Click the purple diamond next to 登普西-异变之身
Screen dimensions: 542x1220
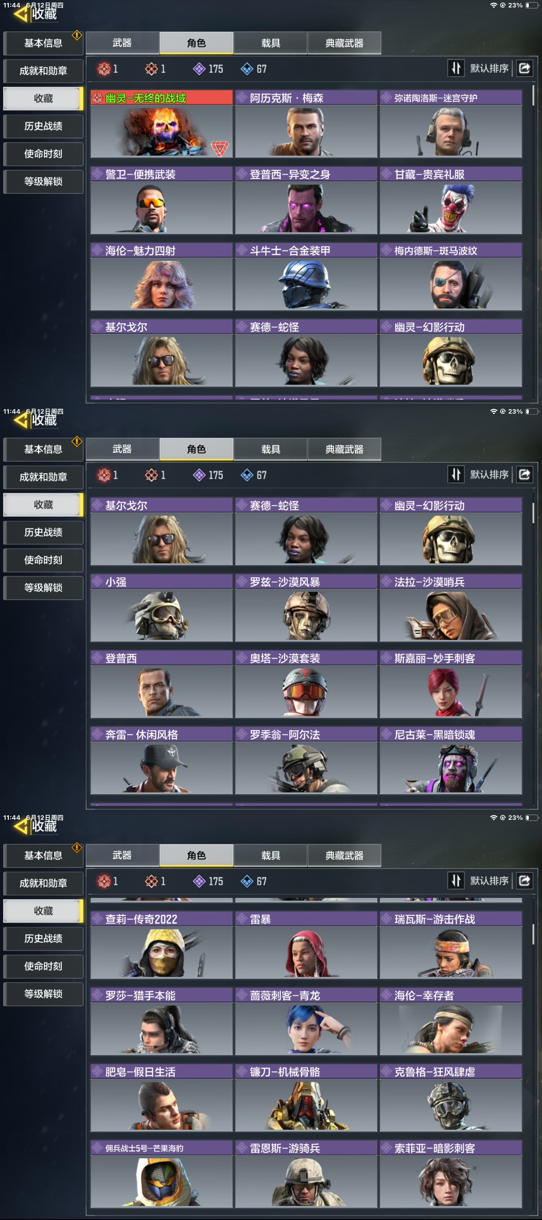[242, 174]
